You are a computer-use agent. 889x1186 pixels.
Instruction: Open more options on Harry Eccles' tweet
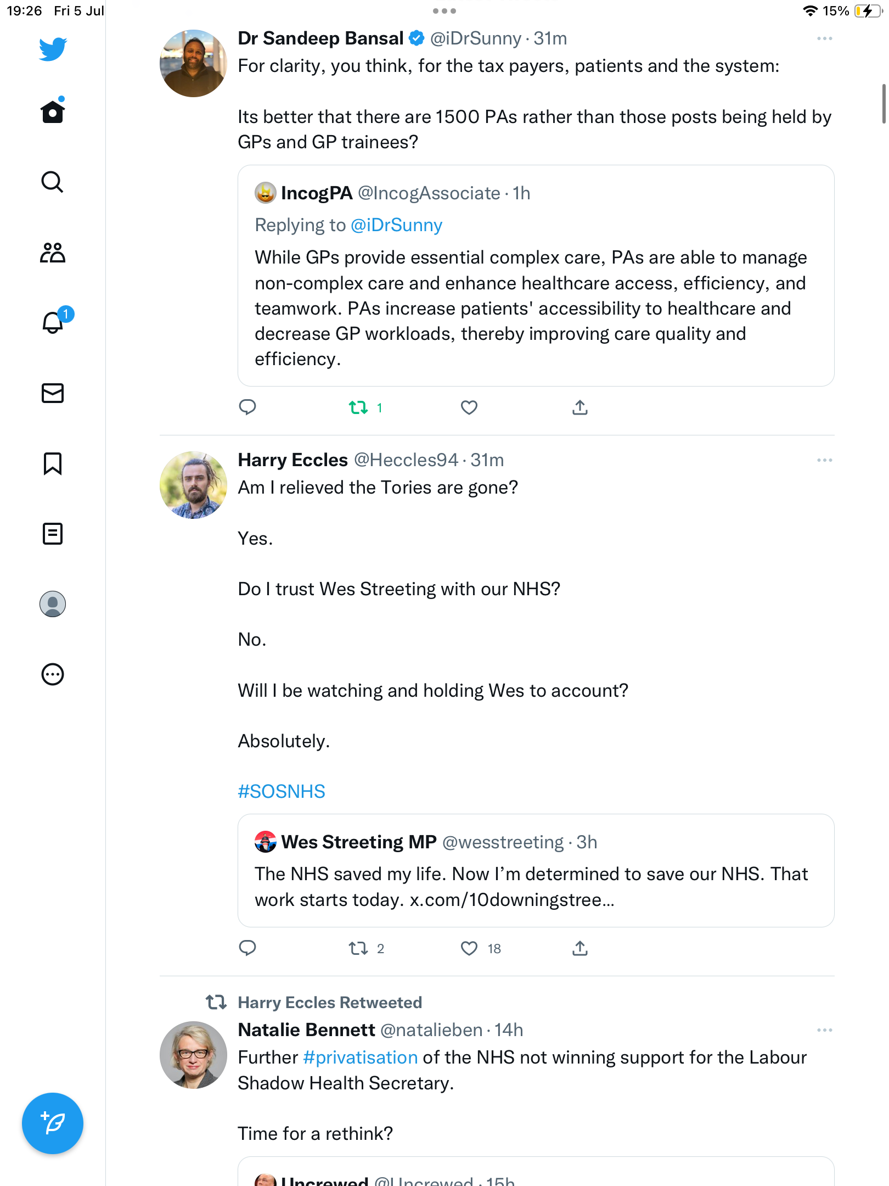(824, 460)
